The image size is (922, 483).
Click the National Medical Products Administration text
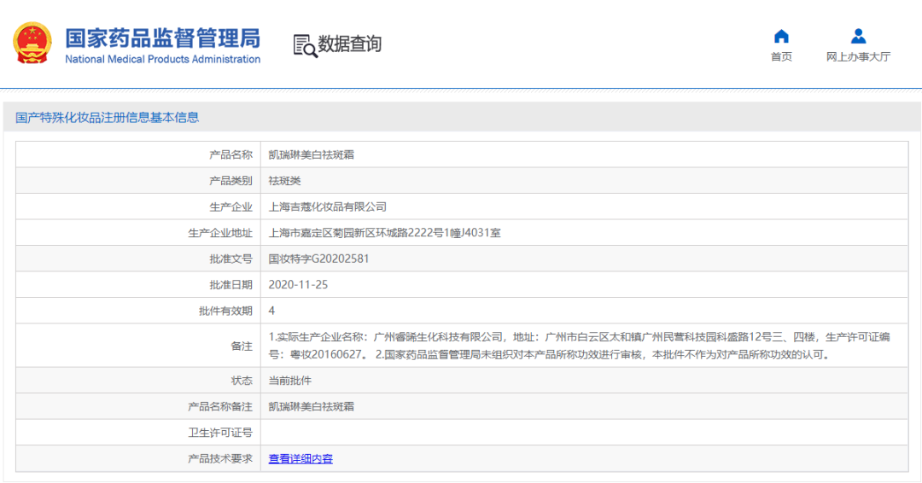coord(162,60)
